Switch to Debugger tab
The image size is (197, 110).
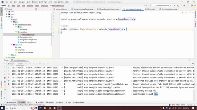(x=11, y=64)
